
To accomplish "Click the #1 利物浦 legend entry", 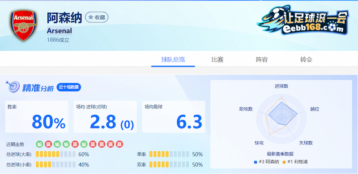I will [295, 162].
